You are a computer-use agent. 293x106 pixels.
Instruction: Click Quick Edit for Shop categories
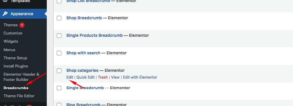(x=86, y=77)
